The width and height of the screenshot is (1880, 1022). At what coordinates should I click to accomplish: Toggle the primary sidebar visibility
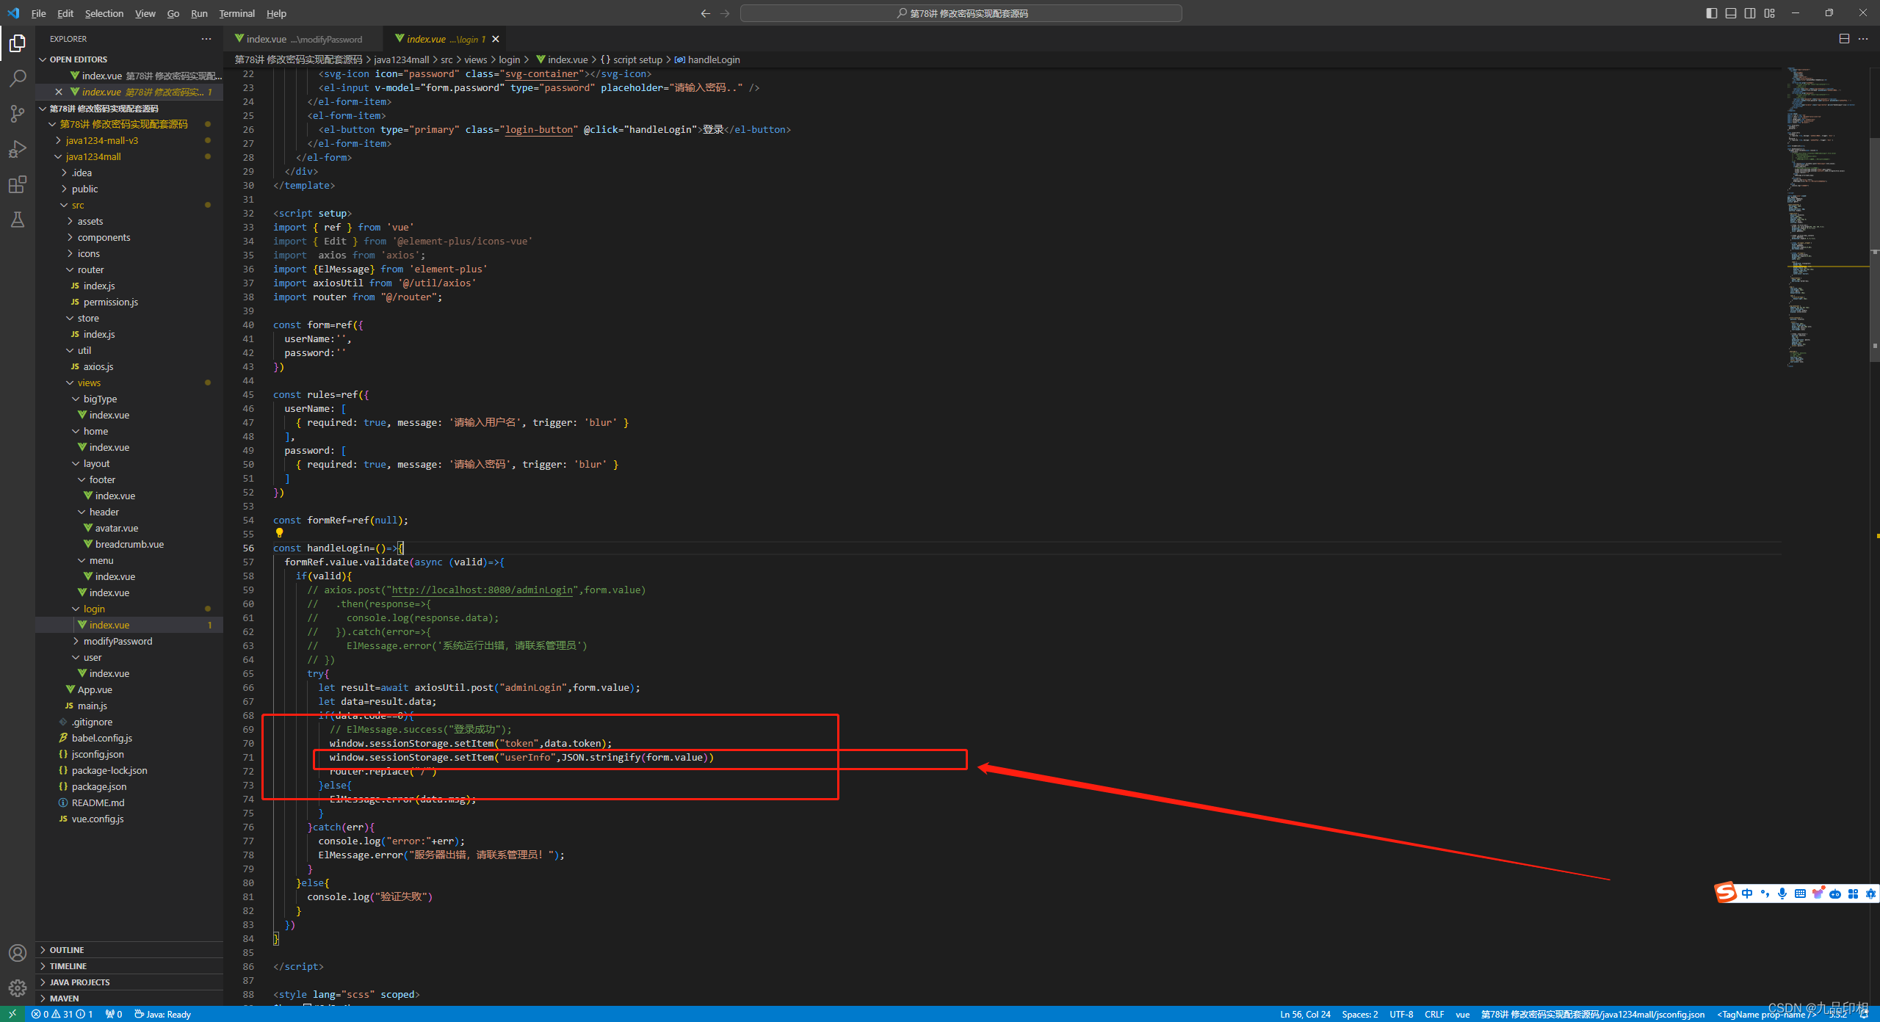(x=1712, y=13)
